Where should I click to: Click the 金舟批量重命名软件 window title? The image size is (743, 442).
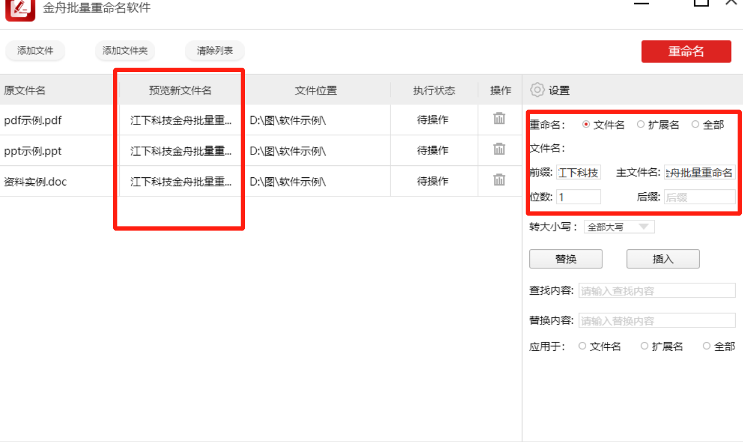(x=97, y=8)
